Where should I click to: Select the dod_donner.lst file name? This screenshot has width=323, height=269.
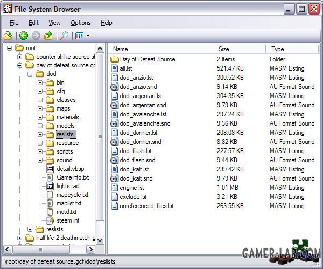pyautogui.click(x=138, y=133)
